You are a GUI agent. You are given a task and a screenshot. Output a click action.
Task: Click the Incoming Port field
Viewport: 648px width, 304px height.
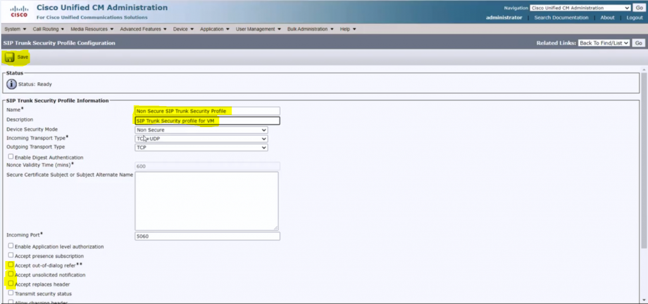tap(207, 236)
